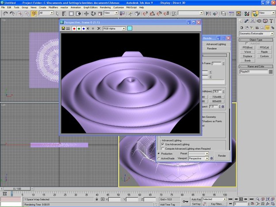Collapse the Object Type rollout
The image size is (276, 207).
[x=256, y=40]
